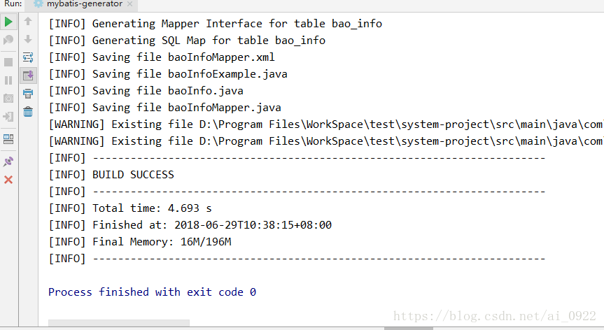
Task: Click the Run label of tool window
Action: [x=13, y=4]
